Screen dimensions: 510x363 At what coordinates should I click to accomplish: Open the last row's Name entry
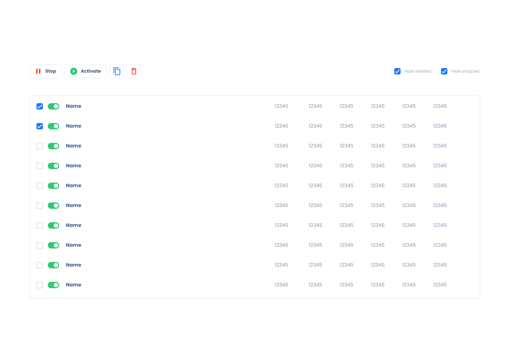(74, 285)
